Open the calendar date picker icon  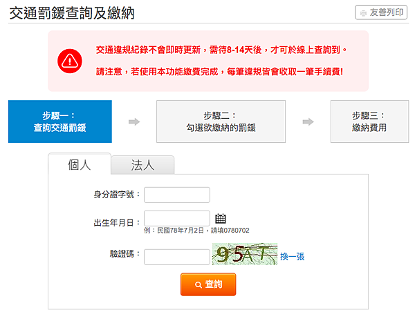point(221,219)
